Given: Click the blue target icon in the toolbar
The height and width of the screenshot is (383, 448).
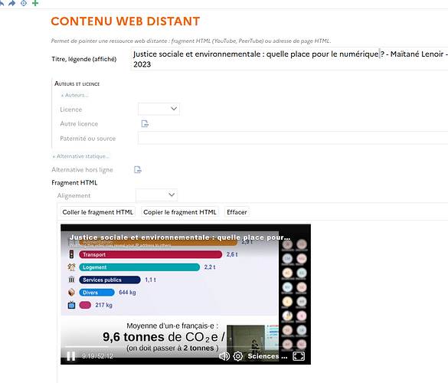Looking at the screenshot, I should point(24,3).
